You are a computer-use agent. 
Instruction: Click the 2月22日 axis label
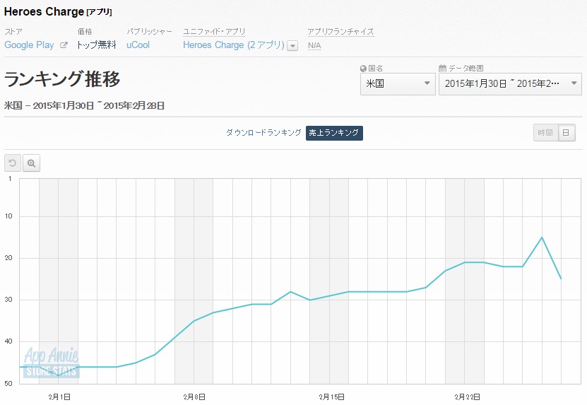467,397
